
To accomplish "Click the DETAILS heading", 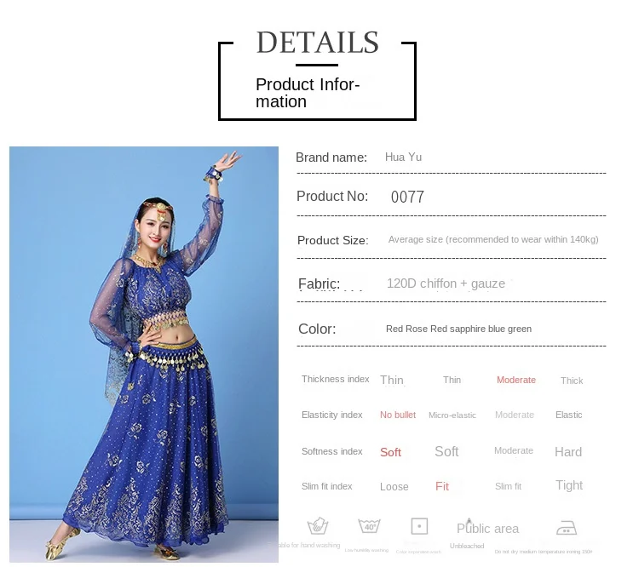I will [x=318, y=43].
